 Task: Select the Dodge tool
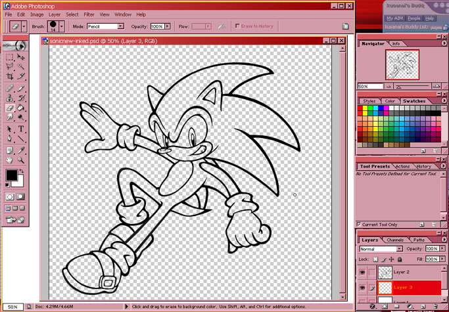coord(20,117)
